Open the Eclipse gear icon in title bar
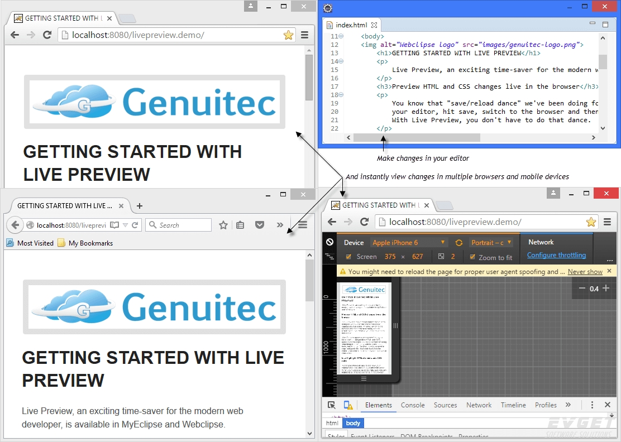The image size is (621, 442). pyautogui.click(x=327, y=8)
